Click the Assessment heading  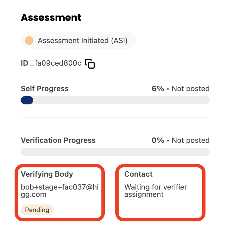click(51, 18)
